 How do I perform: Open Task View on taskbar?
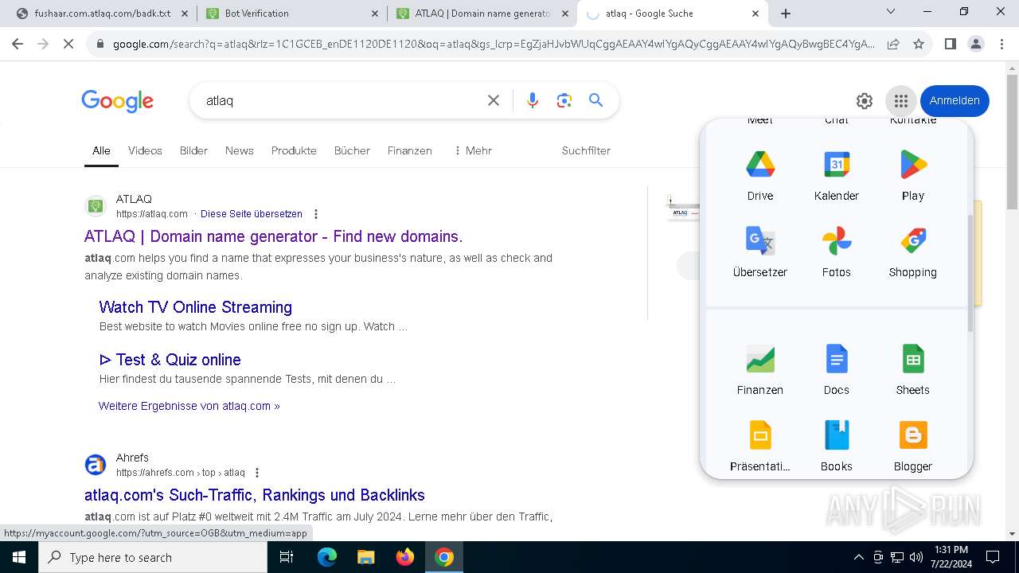(287, 557)
